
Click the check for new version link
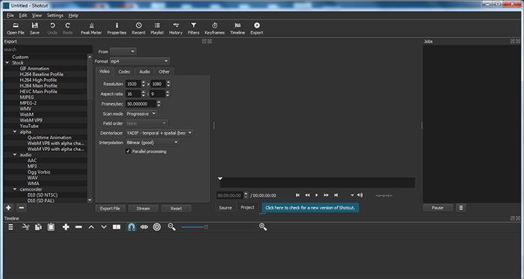pos(310,208)
